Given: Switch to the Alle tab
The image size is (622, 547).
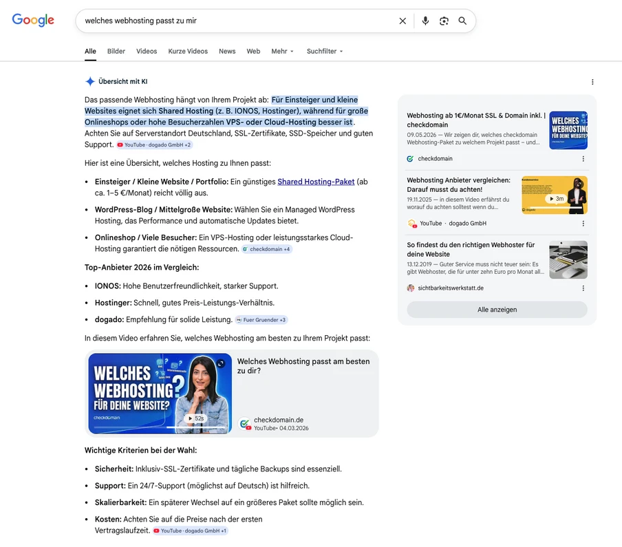Looking at the screenshot, I should 90,51.
